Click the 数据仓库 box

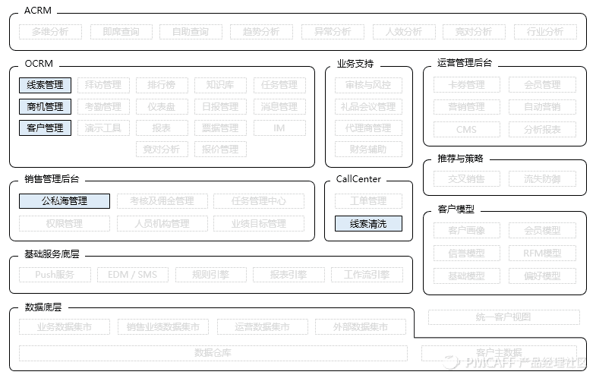click(213, 353)
